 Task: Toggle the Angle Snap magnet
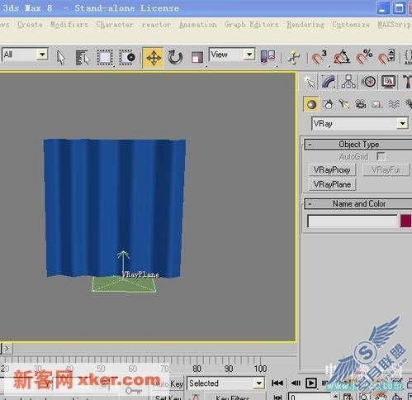(x=341, y=57)
